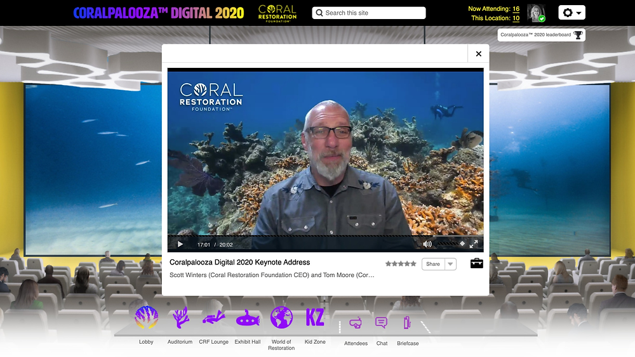
Task: Click the Share button
Action: [433, 264]
